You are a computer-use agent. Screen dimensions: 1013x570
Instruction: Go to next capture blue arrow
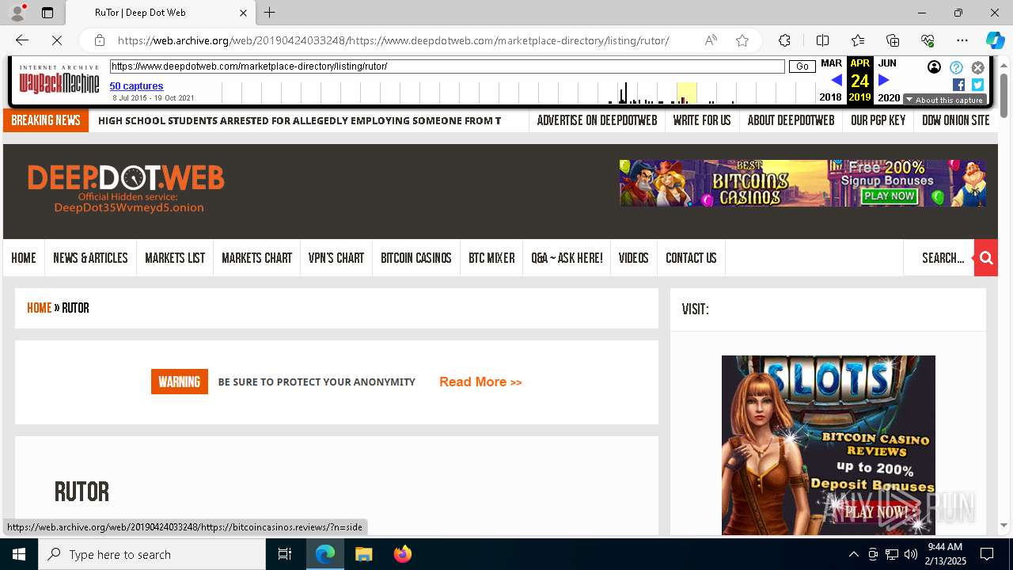(x=884, y=80)
